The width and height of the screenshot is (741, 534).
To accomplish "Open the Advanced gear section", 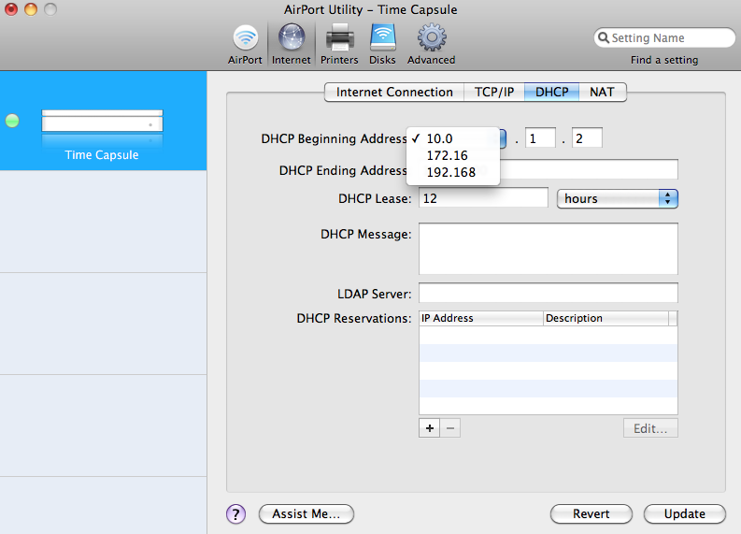I will (x=431, y=45).
